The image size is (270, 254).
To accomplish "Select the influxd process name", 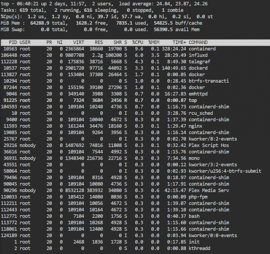I will click(198, 55).
